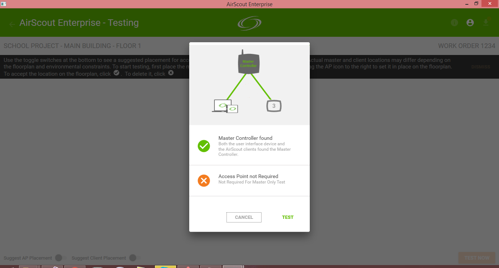The width and height of the screenshot is (499, 268).
Task: Click the 'Master Controller found' text
Action: [245, 138]
